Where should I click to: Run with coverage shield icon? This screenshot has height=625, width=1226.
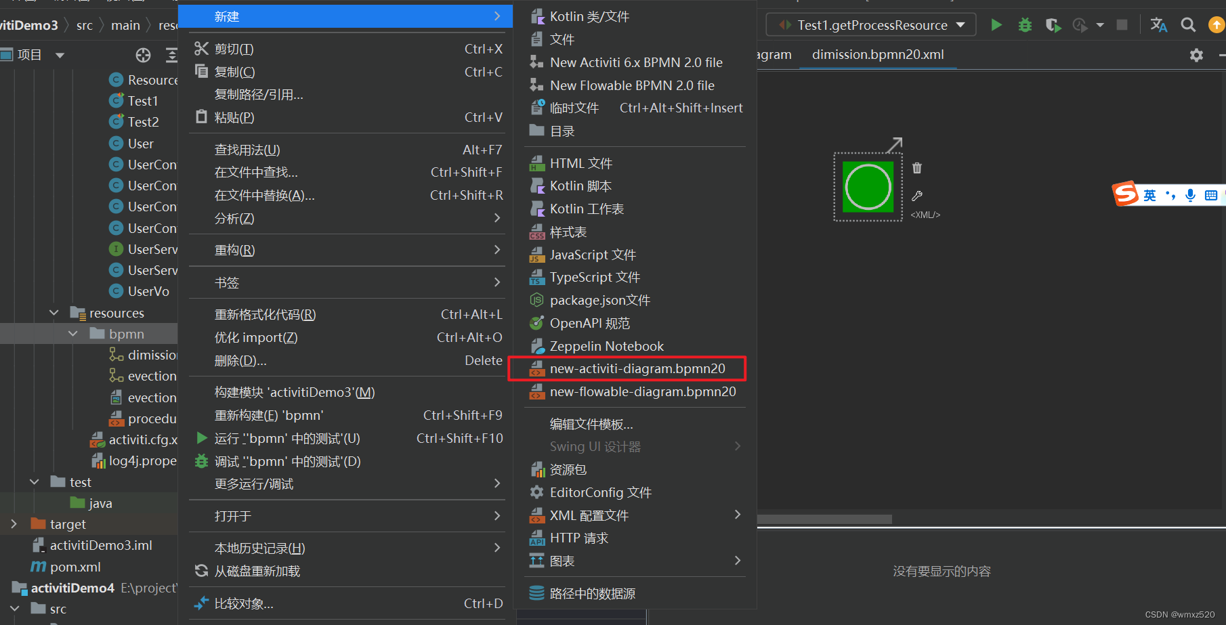[x=1053, y=25]
